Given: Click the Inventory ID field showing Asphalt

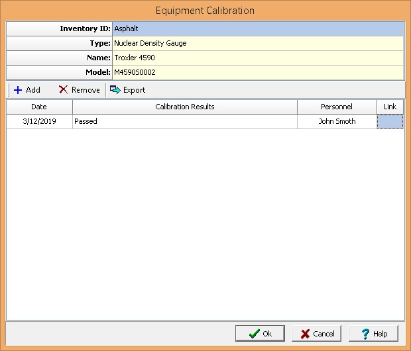Looking at the screenshot, I should click(257, 29).
